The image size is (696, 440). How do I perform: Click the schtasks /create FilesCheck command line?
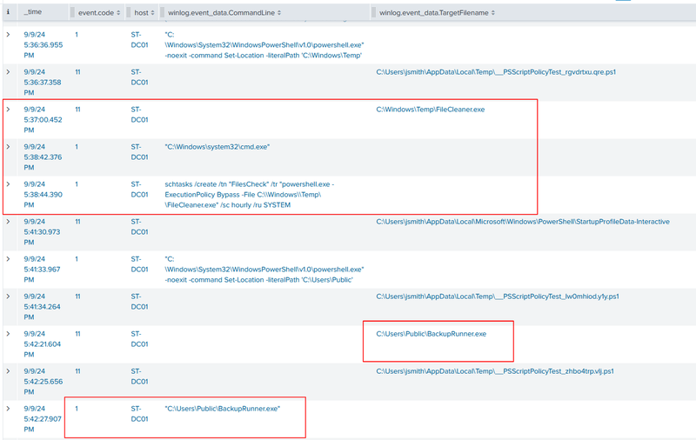[x=250, y=194]
